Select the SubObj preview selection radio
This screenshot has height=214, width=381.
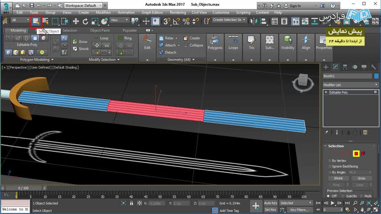click(342, 196)
